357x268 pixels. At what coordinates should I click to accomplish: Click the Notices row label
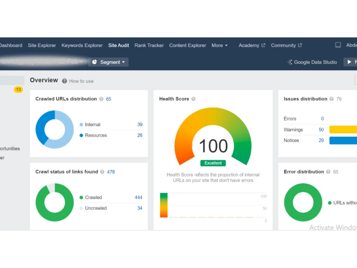click(291, 140)
